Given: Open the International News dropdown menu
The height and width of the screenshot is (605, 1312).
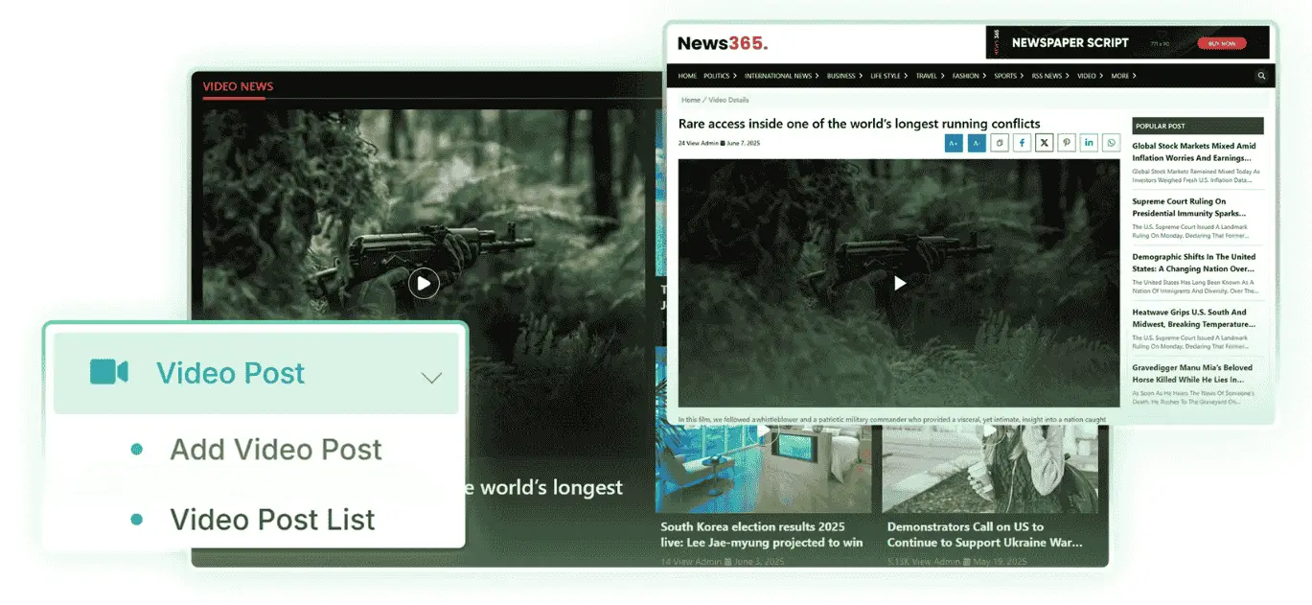Looking at the screenshot, I should click(781, 76).
